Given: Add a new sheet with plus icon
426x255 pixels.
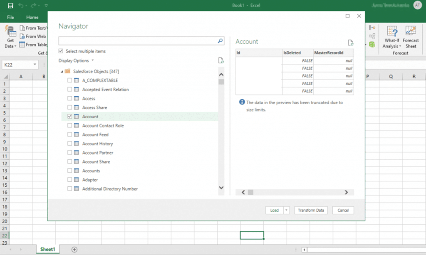Looking at the screenshot, I should (x=74, y=249).
